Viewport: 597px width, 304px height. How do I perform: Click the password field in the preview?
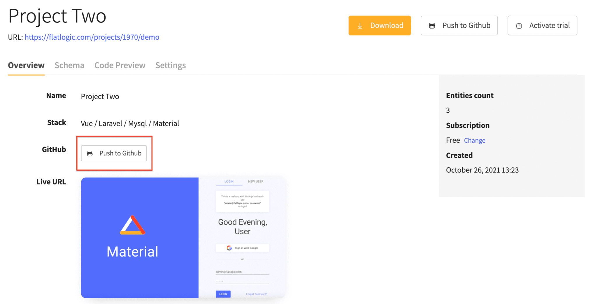tap(242, 281)
